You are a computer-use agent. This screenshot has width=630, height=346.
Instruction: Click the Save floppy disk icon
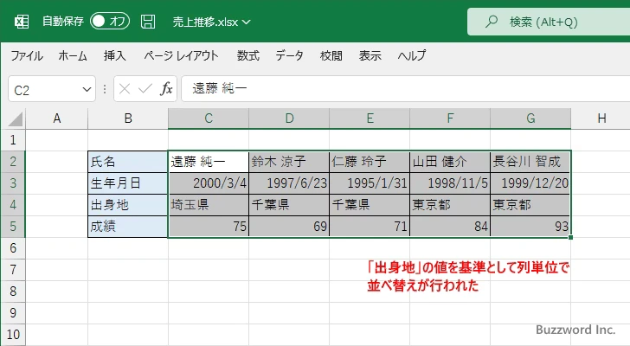148,22
